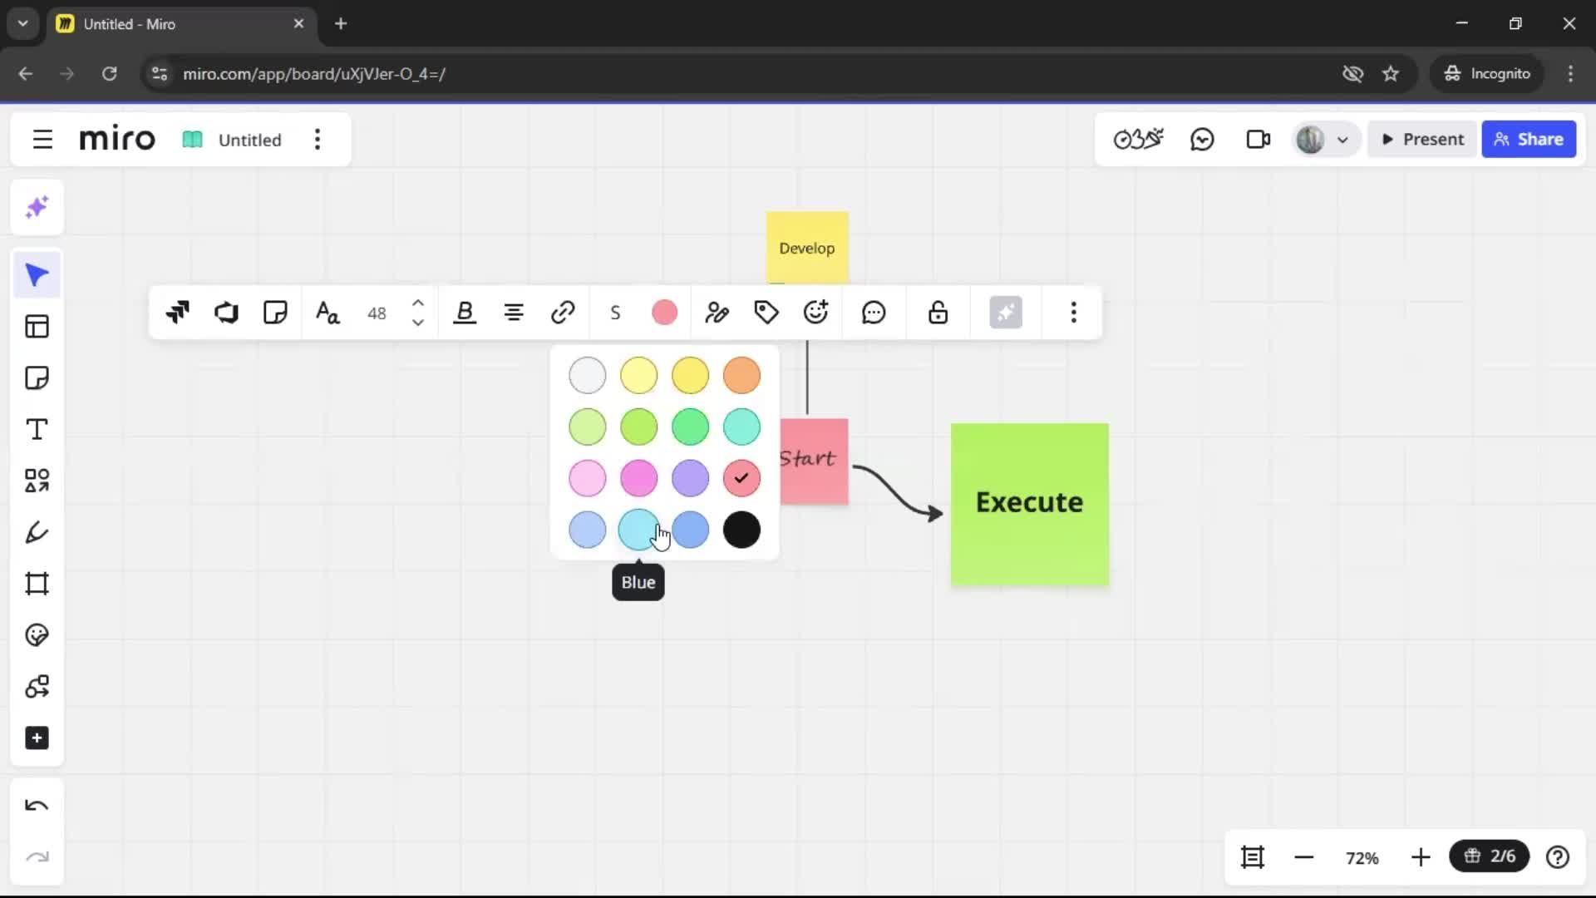This screenshot has height=898, width=1596.
Task: Select the checked red swatch
Action: (x=741, y=478)
